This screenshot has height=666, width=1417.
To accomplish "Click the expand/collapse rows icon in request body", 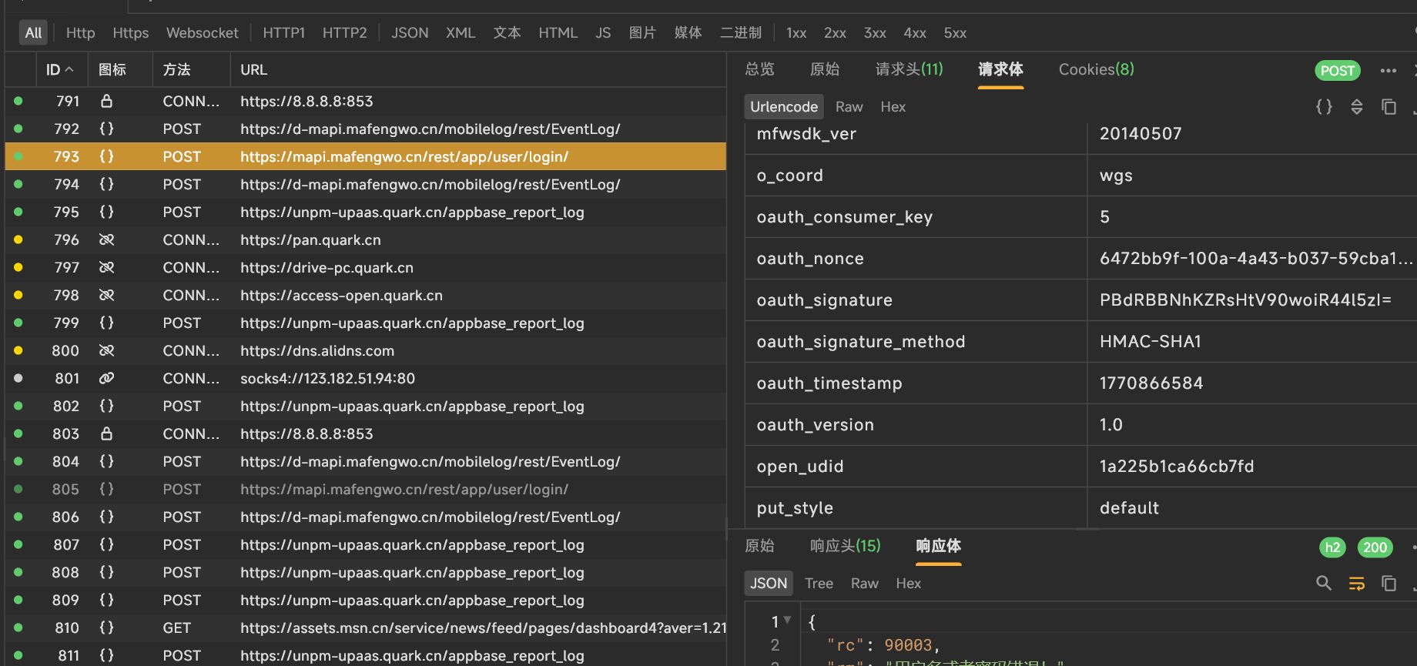I will 1357,107.
